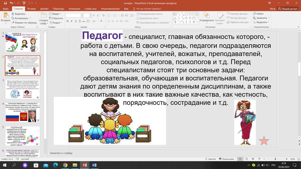Select slide 4 thumbnail about Российская Федерация
This screenshot has width=301, height=169.
(x=23, y=112)
